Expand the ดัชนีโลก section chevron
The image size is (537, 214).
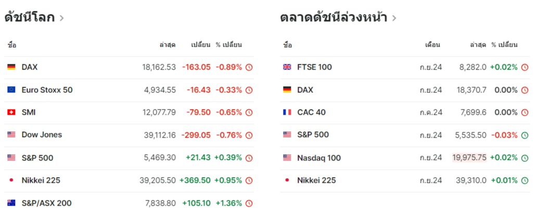tap(62, 18)
